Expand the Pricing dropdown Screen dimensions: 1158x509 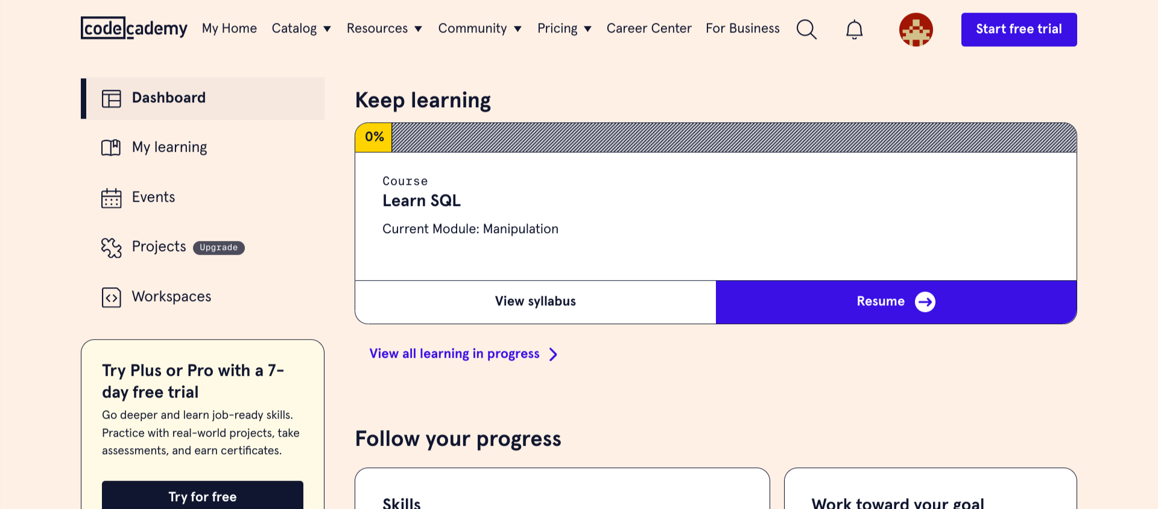pyautogui.click(x=564, y=28)
